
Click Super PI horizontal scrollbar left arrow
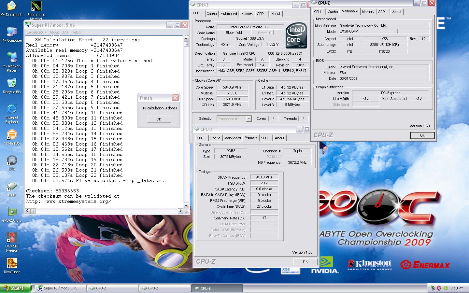28,211
